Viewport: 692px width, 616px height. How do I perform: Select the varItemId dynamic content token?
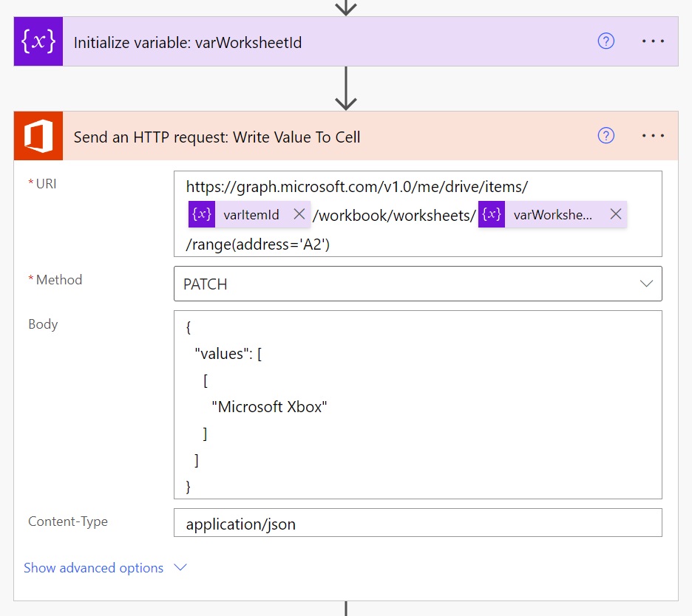(251, 215)
